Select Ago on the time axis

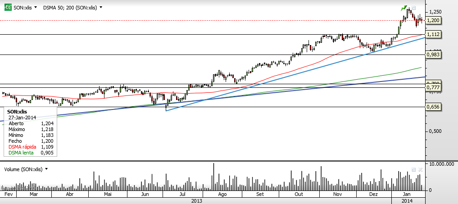(x=222, y=194)
